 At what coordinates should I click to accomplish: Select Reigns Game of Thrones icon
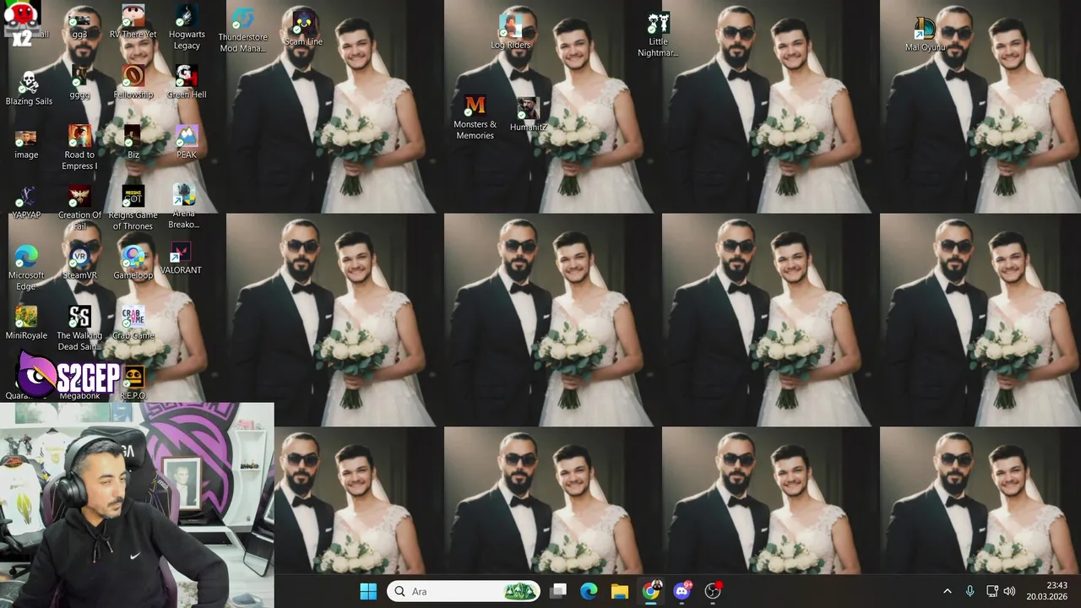(133, 208)
